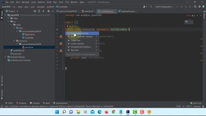Open the Terminal tool window
The width and height of the screenshot is (206, 116).
click(x=35, y=103)
